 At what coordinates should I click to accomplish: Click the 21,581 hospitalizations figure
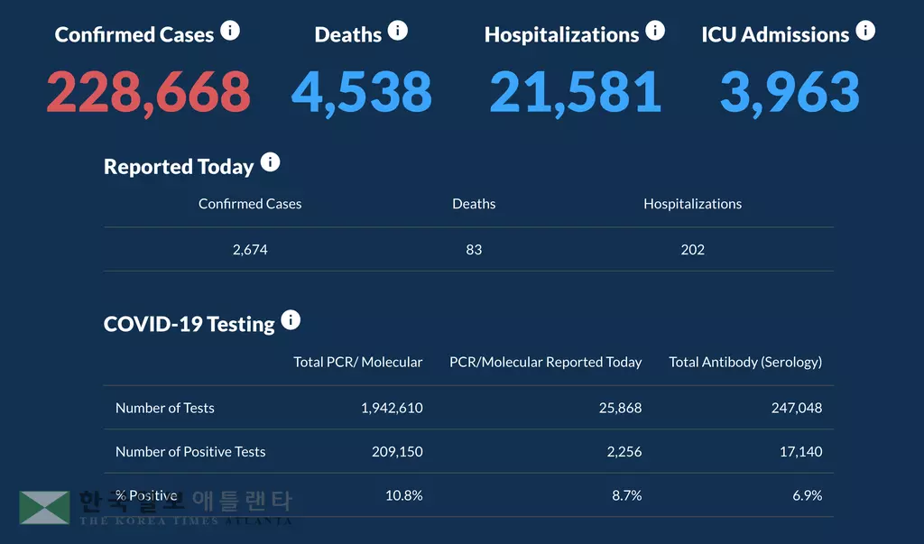point(575,91)
